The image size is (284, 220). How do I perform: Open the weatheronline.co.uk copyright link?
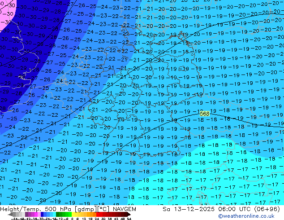click(246, 216)
